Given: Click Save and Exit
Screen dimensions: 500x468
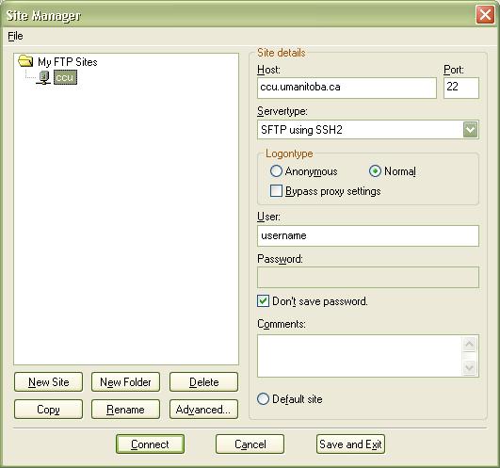Looking at the screenshot, I should pyautogui.click(x=350, y=444).
